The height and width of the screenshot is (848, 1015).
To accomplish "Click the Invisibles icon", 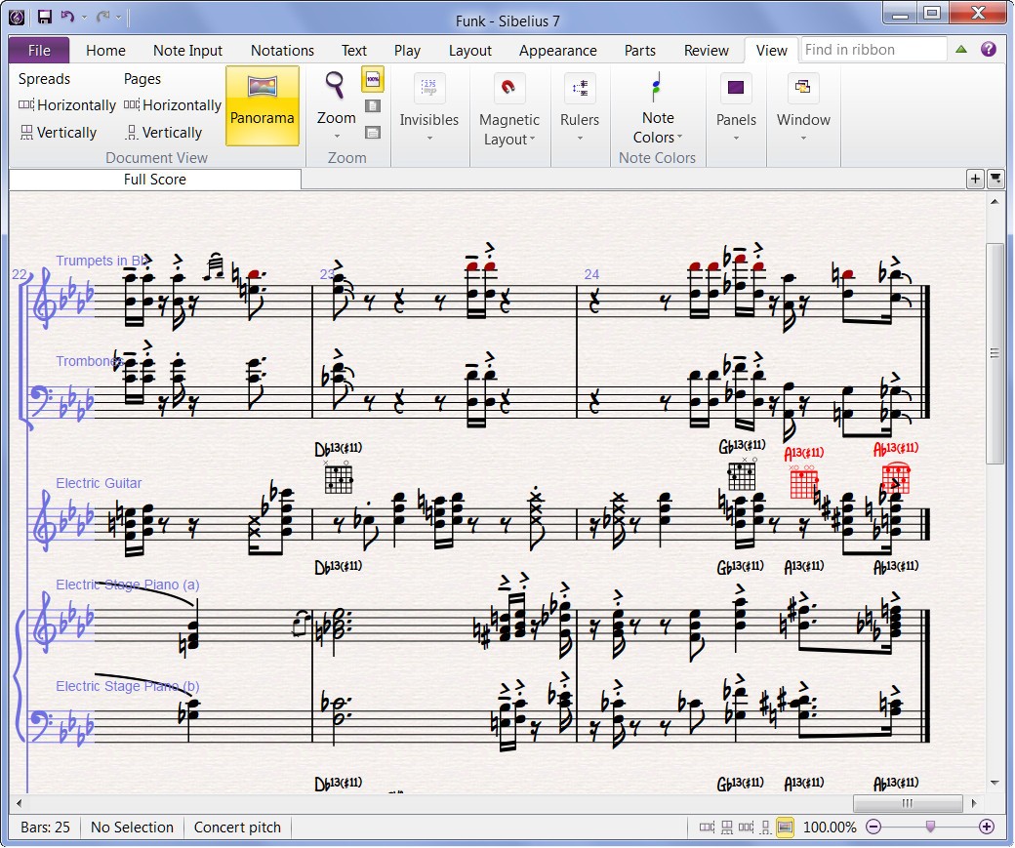I will (x=429, y=88).
